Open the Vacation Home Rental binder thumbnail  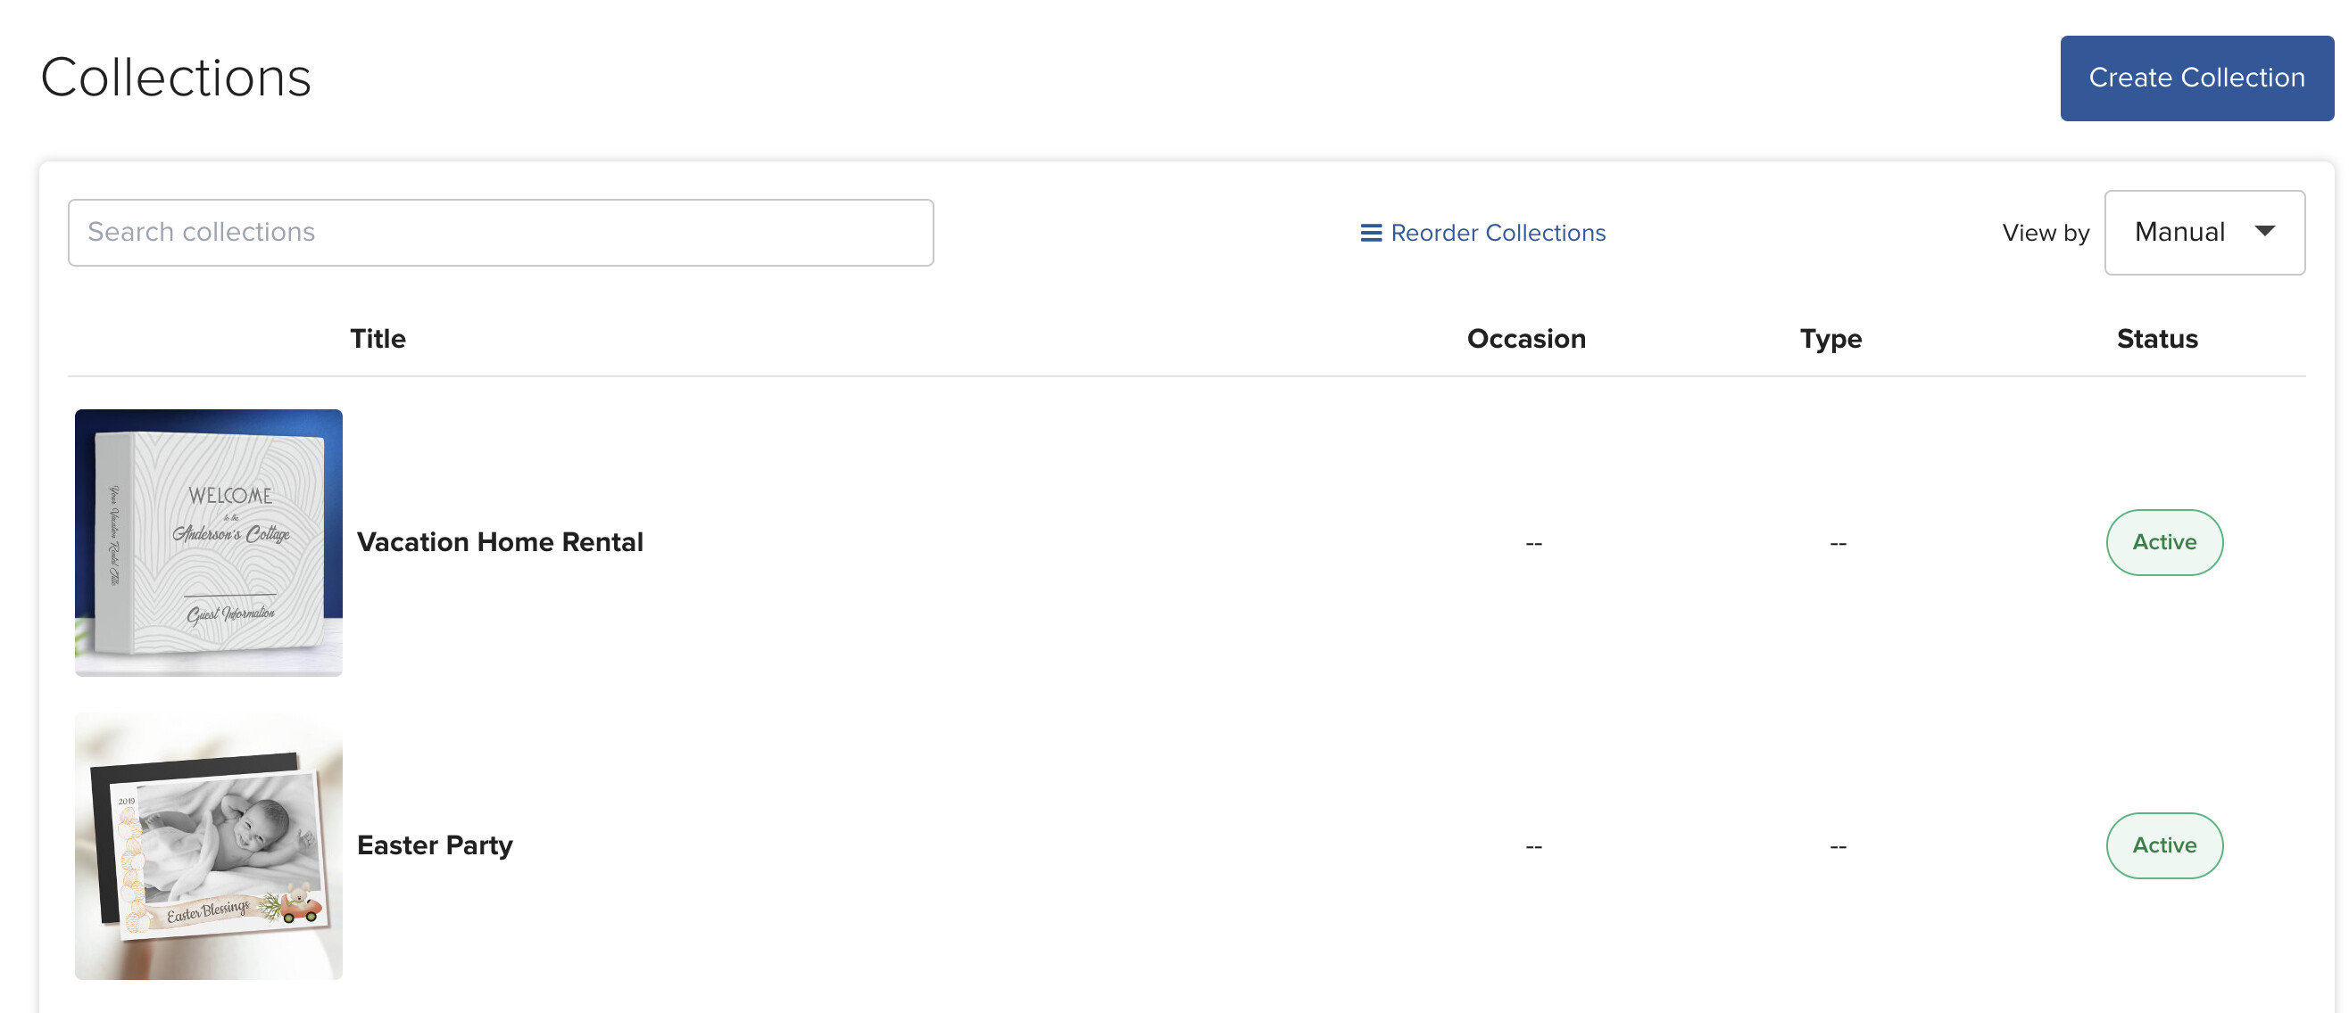[209, 543]
